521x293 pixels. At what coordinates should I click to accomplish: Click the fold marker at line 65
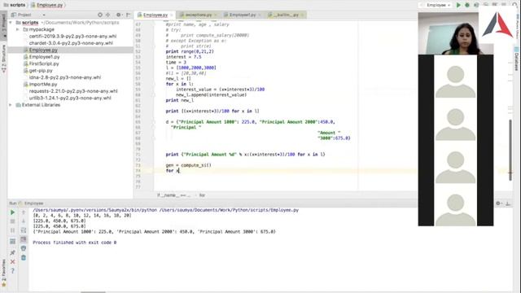tap(154, 122)
